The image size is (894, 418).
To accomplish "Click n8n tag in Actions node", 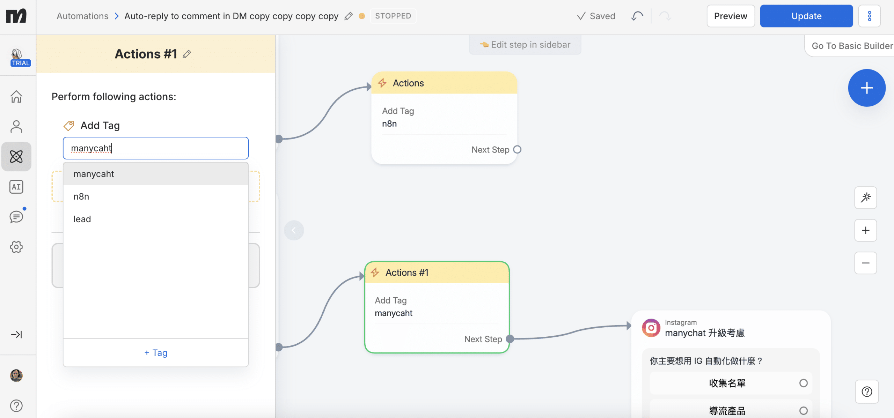I will click(389, 124).
